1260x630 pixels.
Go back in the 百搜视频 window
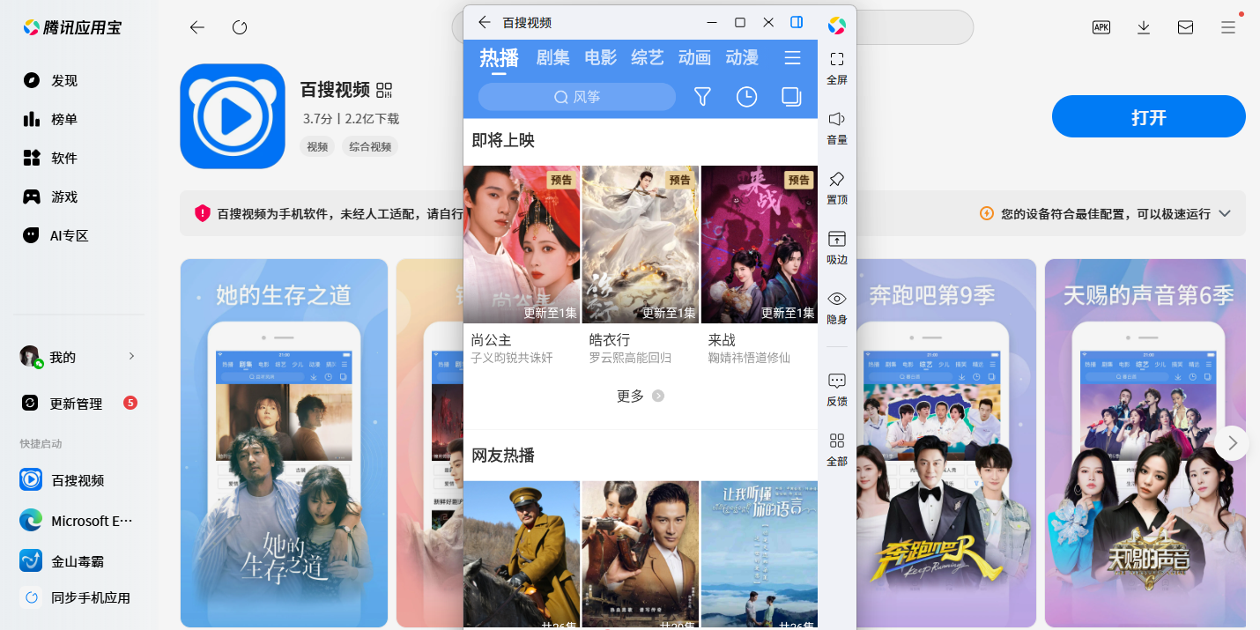pos(484,22)
